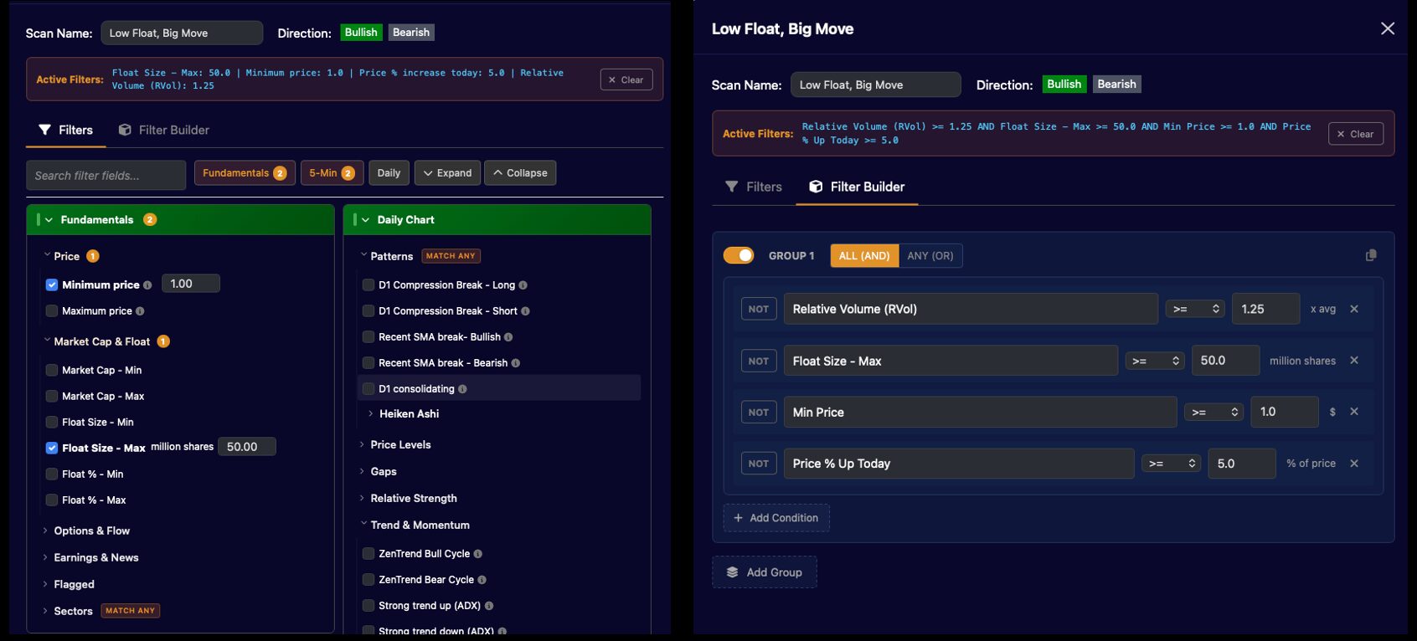The height and width of the screenshot is (641, 1417).
Task: Click info icon for D1 Compression Break - Short
Action: (525, 311)
